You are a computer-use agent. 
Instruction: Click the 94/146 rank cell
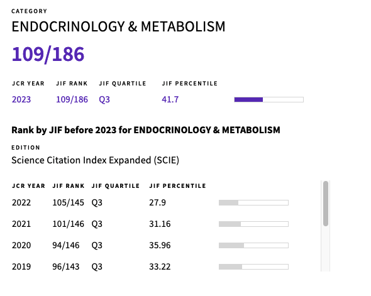click(x=66, y=245)
